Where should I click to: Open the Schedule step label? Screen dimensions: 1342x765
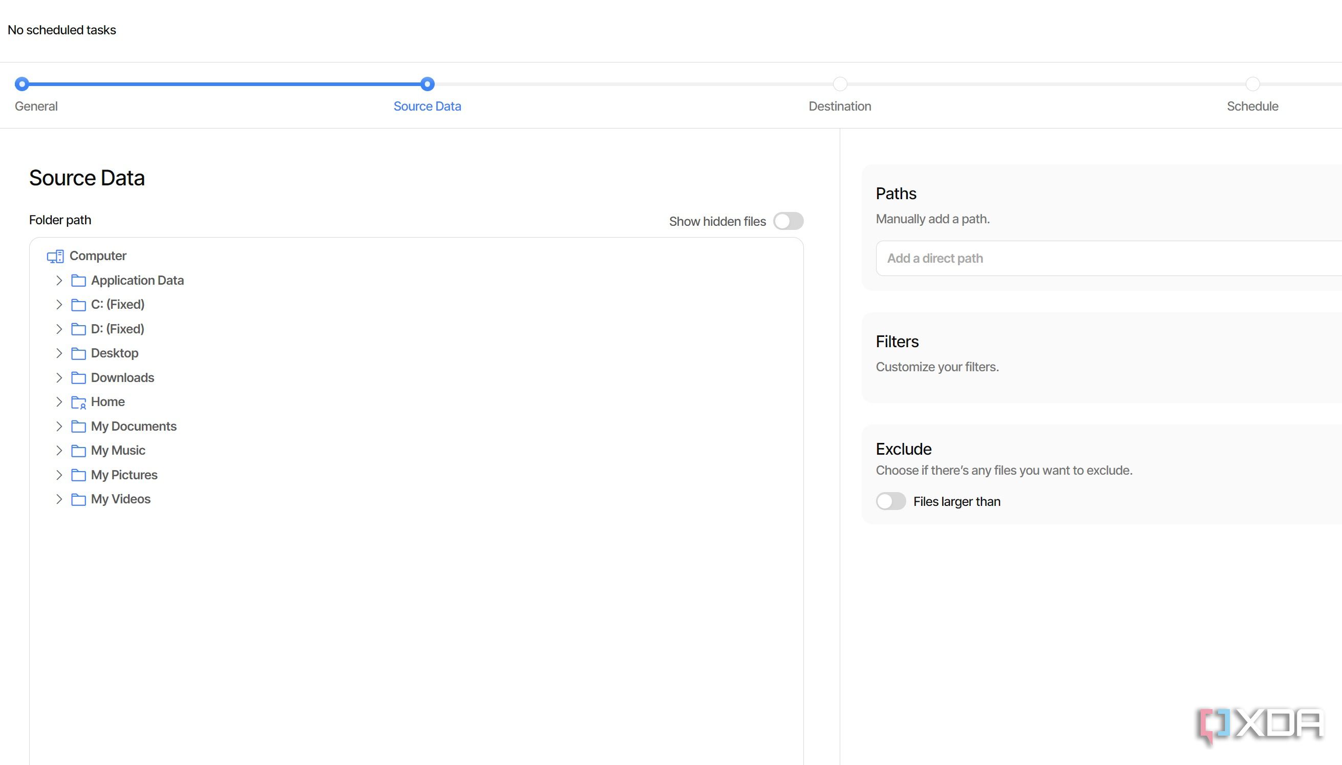click(x=1252, y=106)
